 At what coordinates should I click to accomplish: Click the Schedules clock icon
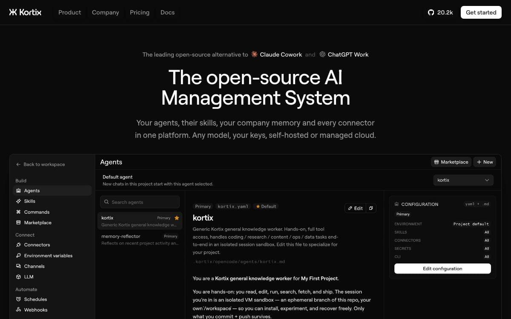(18, 299)
